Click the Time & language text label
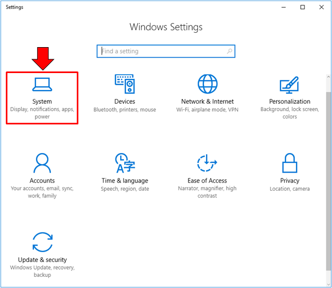The width and height of the screenshot is (332, 288). (x=124, y=181)
